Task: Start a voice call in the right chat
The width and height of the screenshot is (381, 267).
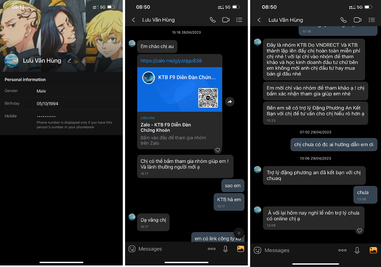Action: 343,20
